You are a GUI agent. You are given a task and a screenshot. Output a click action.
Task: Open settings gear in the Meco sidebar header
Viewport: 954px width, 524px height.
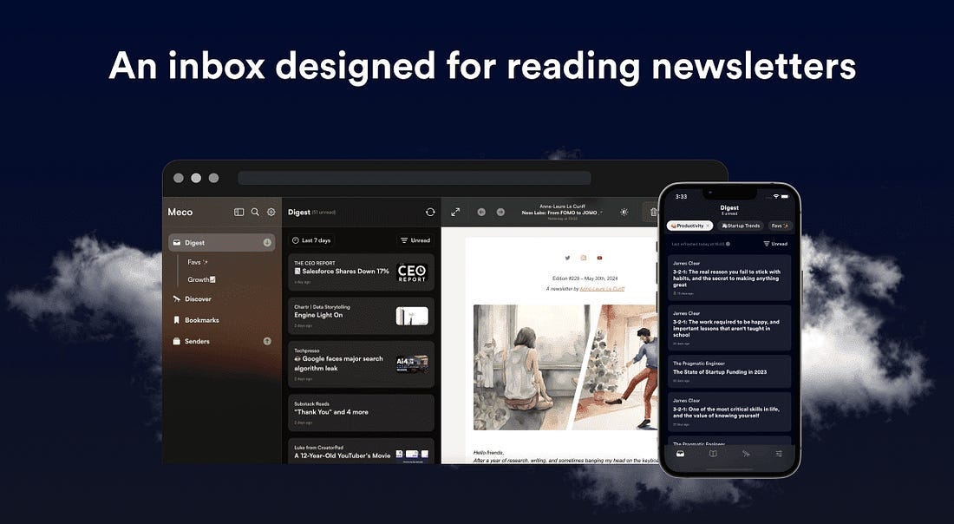click(271, 212)
